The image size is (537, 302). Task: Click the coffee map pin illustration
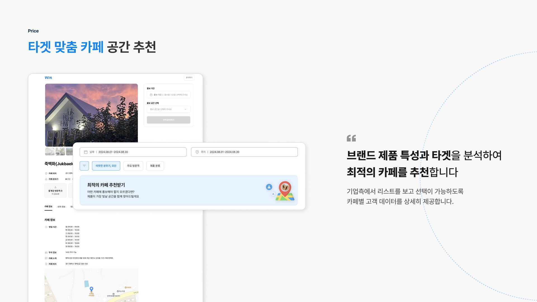click(x=285, y=191)
